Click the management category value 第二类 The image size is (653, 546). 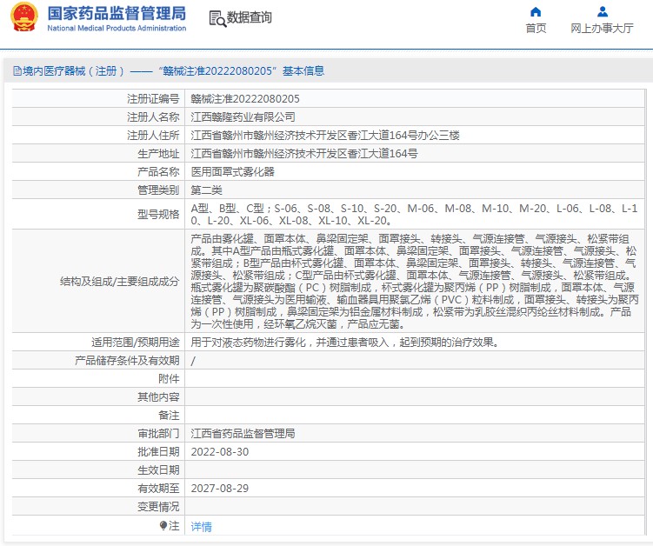[x=207, y=190]
